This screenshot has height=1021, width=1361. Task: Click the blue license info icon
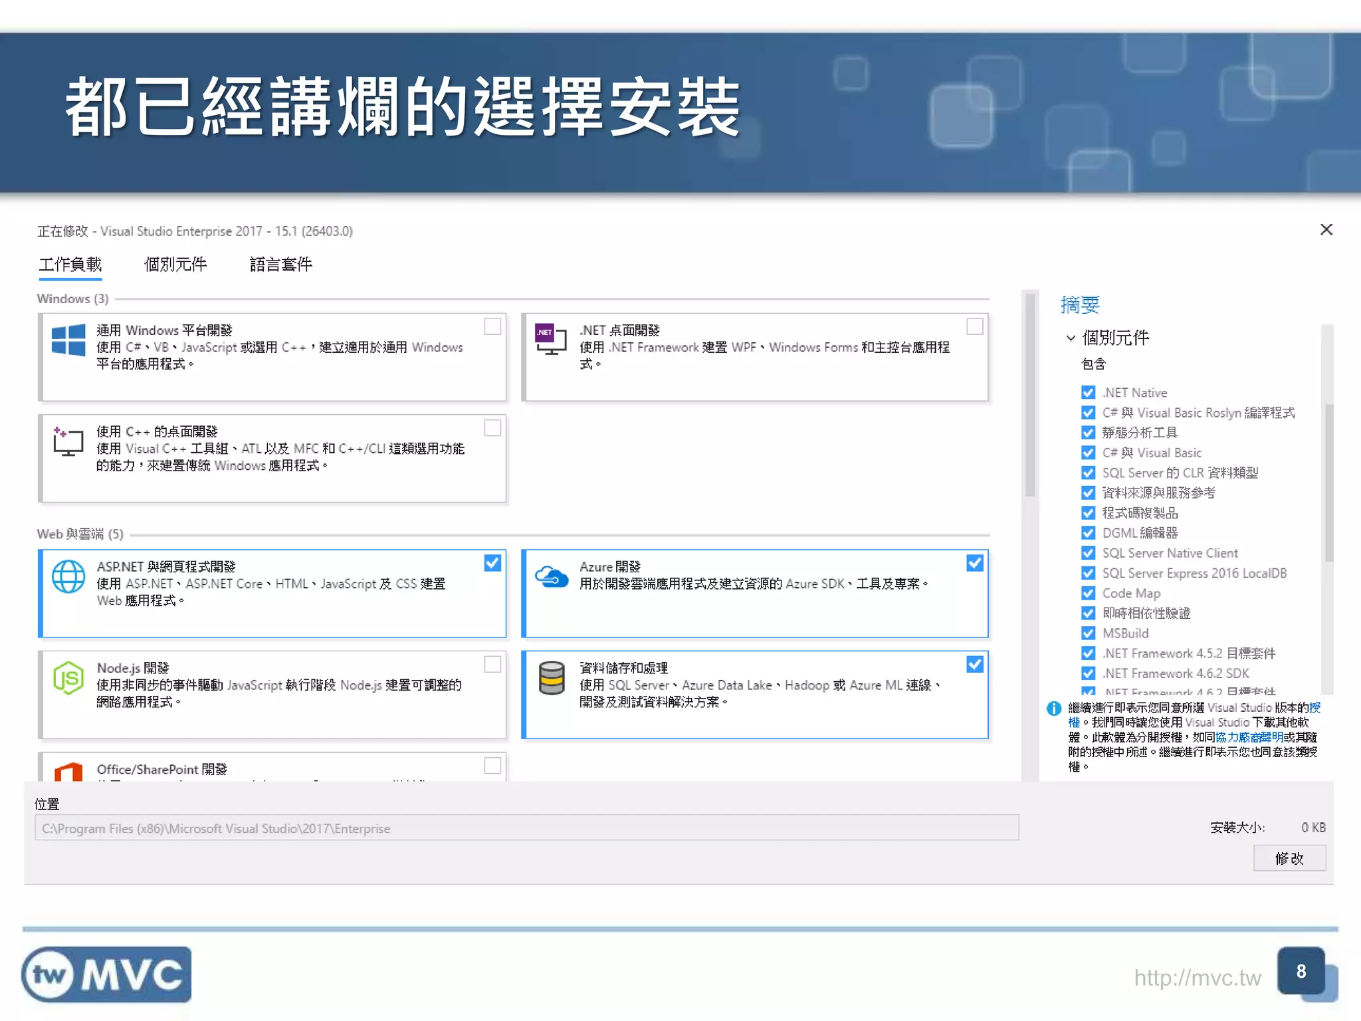(x=1053, y=709)
